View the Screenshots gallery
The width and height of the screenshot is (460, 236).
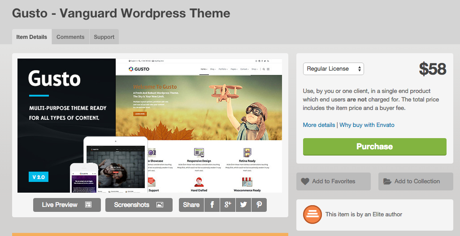pos(139,205)
